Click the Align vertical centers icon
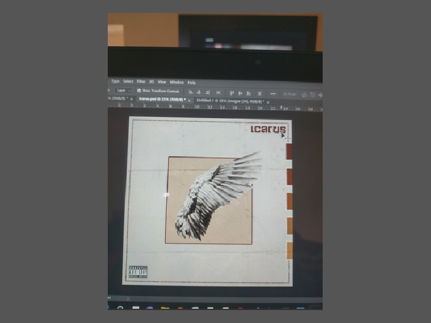The width and height of the screenshot is (431, 323). (240, 93)
